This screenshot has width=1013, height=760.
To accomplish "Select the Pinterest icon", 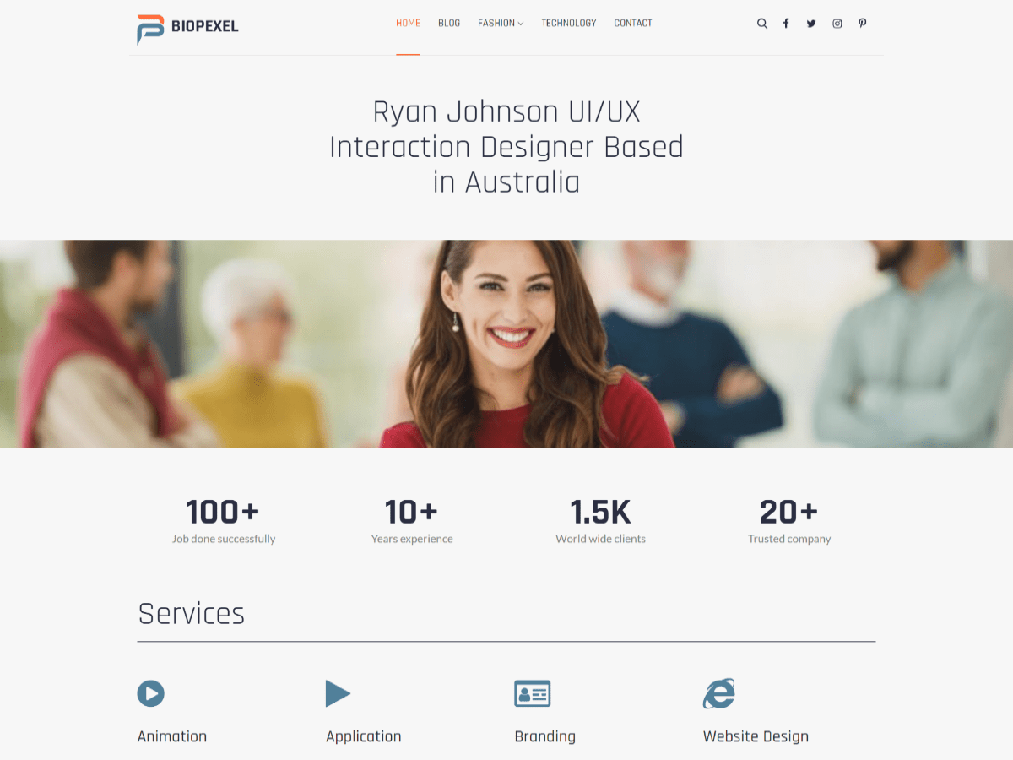I will (862, 23).
